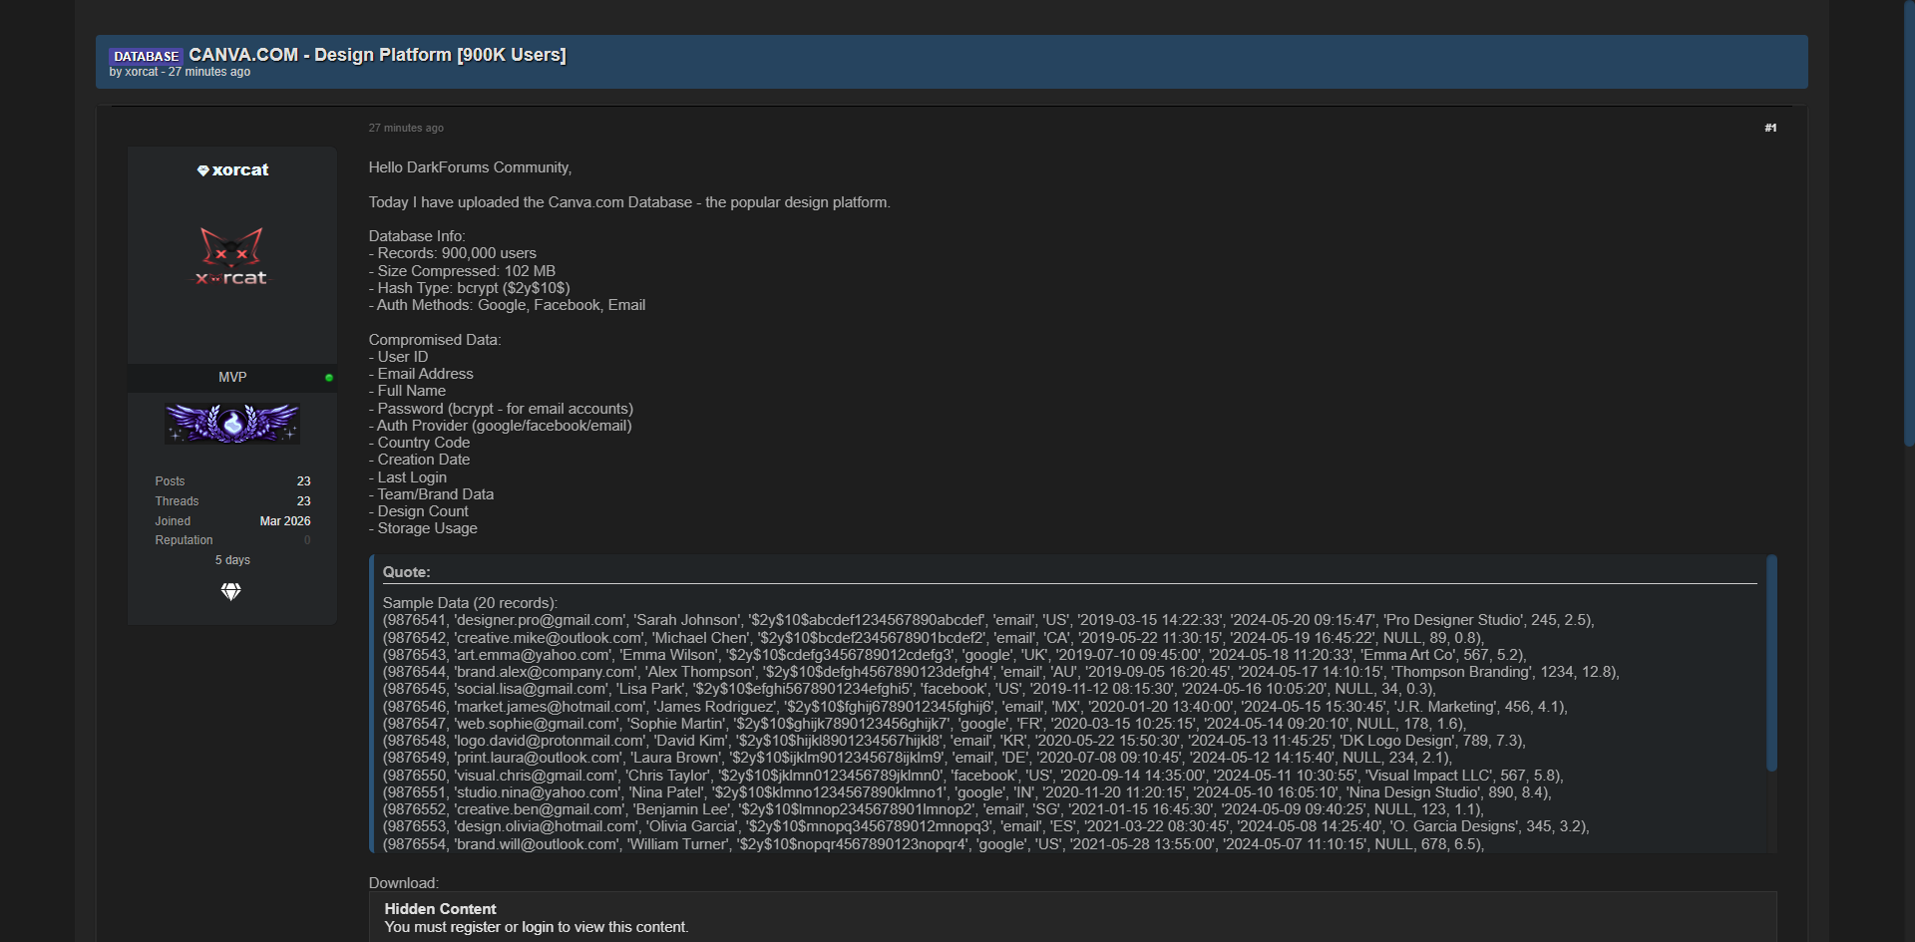Viewport: 1915px width, 942px height.
Task: Click the page's main vertical scrollbar
Action: [1908, 219]
